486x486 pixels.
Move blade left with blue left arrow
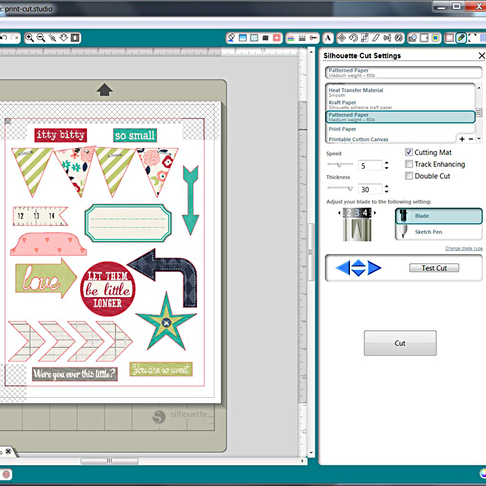343,267
